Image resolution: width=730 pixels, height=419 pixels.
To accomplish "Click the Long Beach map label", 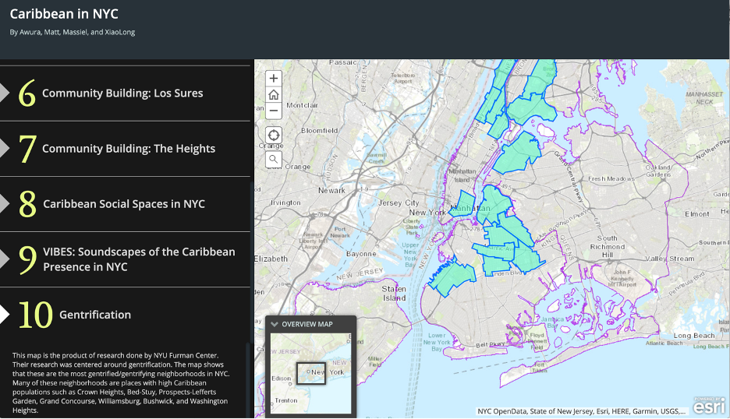I will pos(694,336).
